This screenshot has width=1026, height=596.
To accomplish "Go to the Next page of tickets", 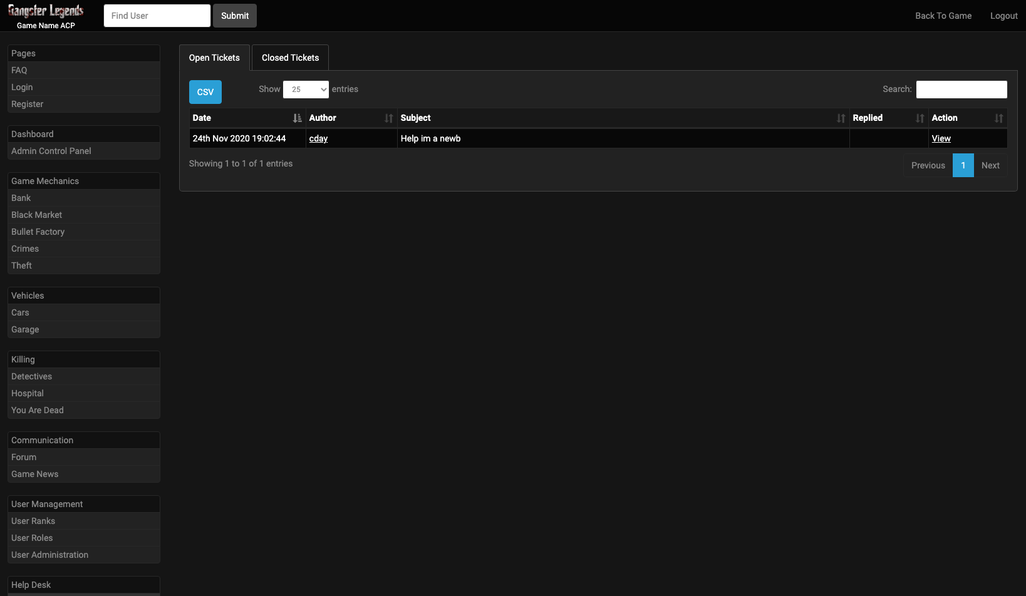I will coord(990,165).
